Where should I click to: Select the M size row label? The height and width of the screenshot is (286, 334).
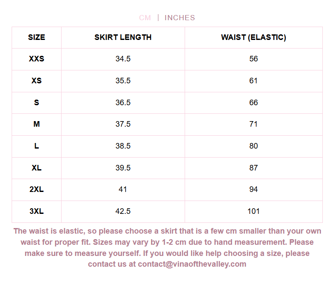click(x=37, y=124)
